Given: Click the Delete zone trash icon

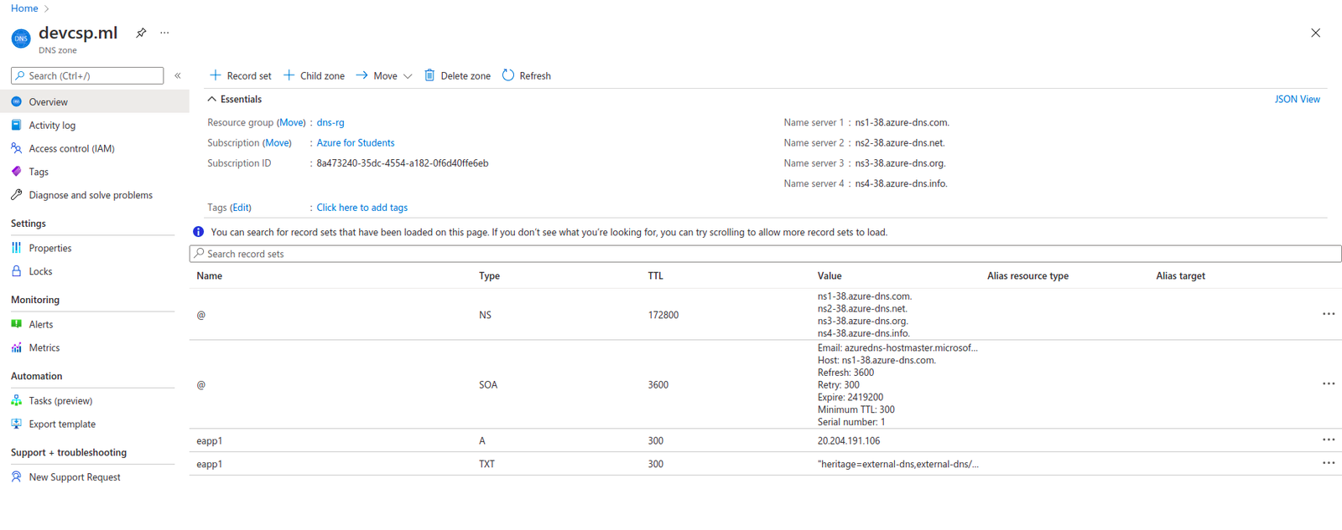Looking at the screenshot, I should pyautogui.click(x=429, y=75).
